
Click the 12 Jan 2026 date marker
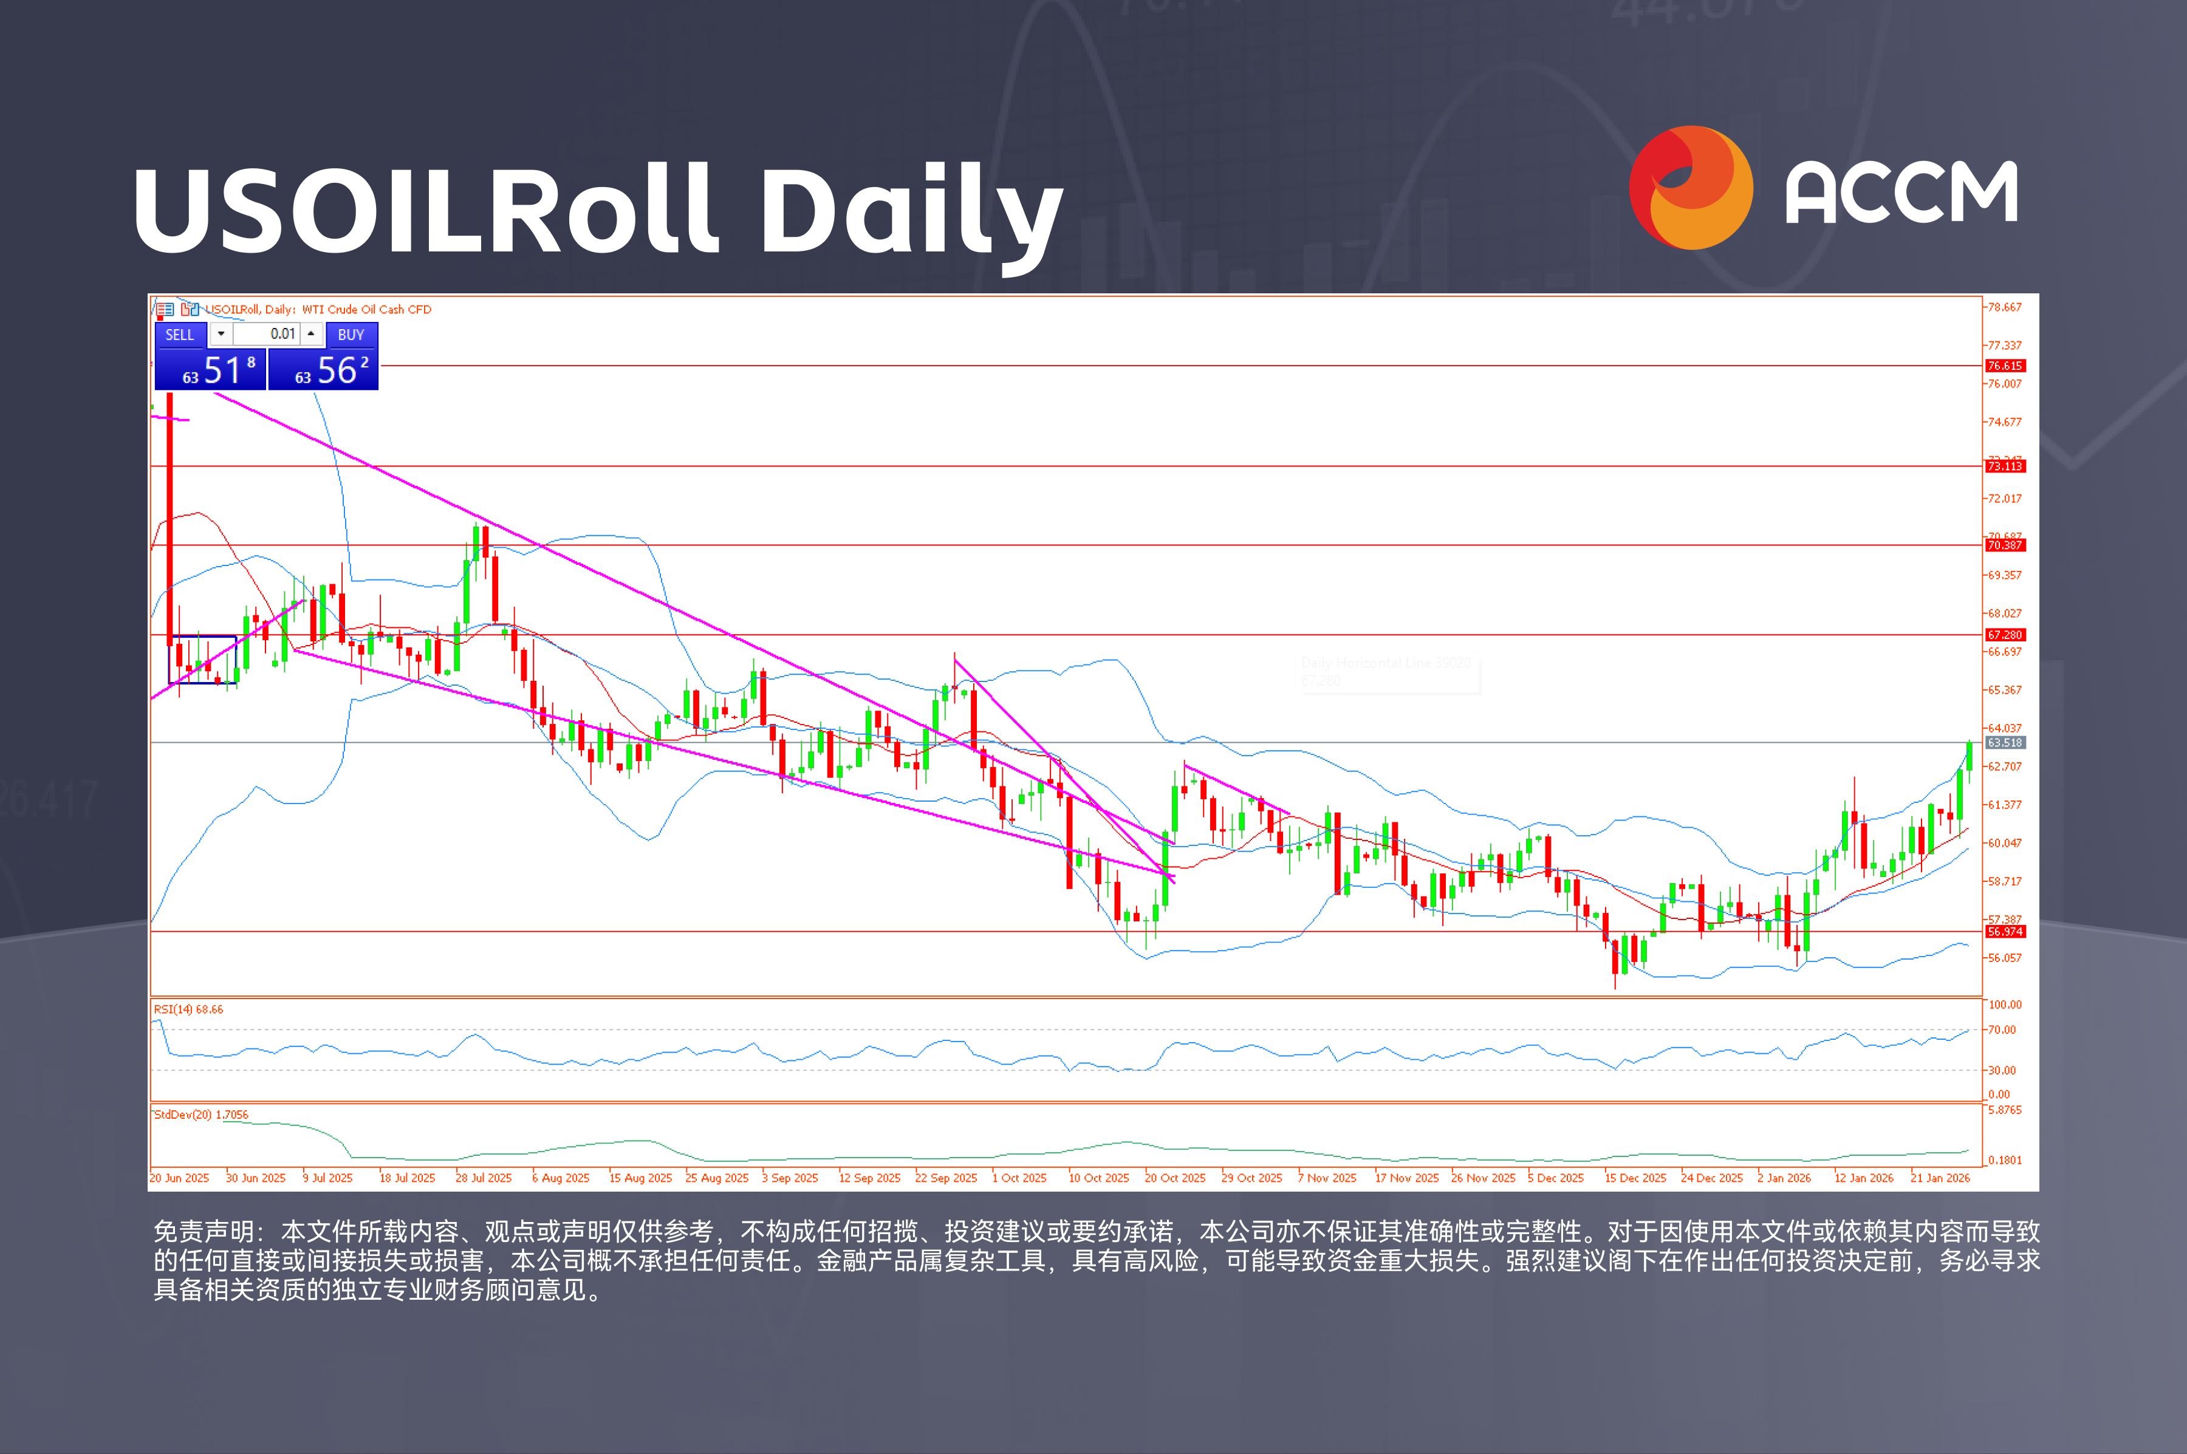(1863, 1179)
